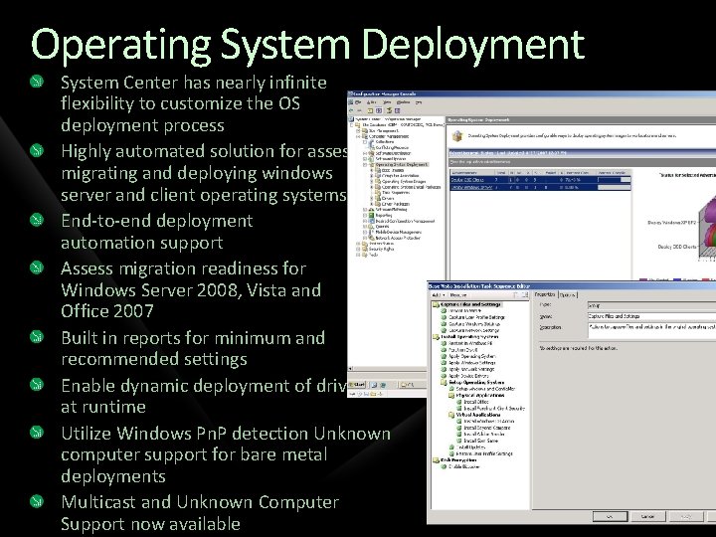Click the Back arrow in Configuration Manager toolbar
Image resolution: width=716 pixels, height=537 pixels.
coord(351,110)
